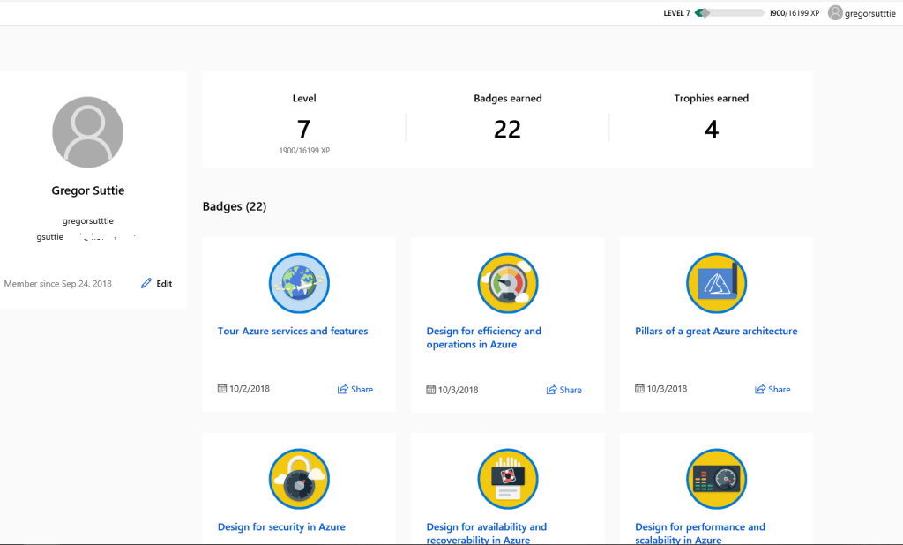Open Design for performance and scalability link
The image size is (903, 545).
click(699, 533)
